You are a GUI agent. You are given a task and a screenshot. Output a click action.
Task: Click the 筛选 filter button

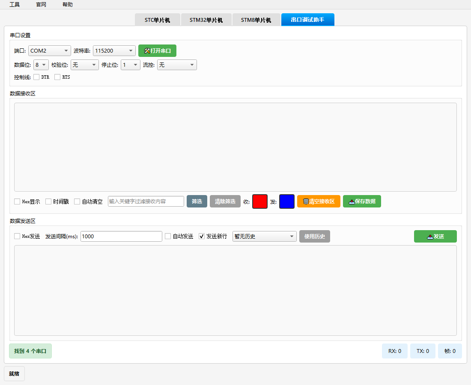tap(197, 201)
